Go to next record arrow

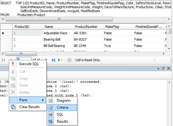[46, 59]
